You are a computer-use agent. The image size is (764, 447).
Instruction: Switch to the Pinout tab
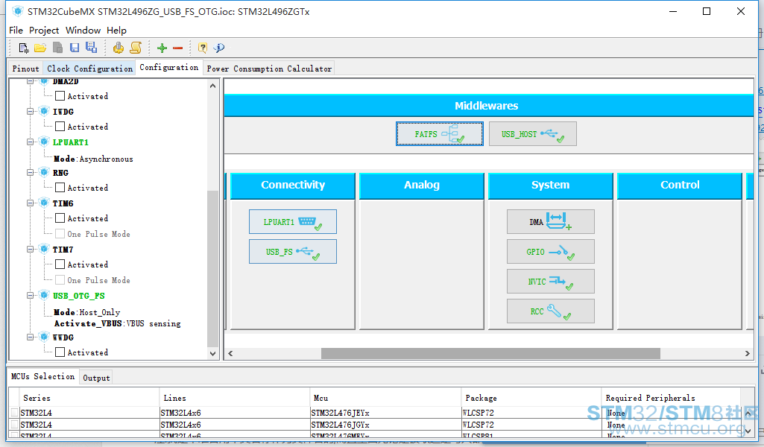coord(25,69)
